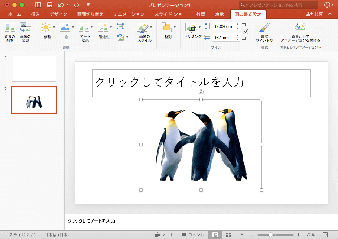Click 背景としてアニメーションを付ける icon
The image size is (338, 239).
click(x=300, y=28)
